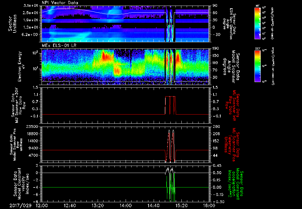
Task: Click the 12:40 time axis label
Action: coord(70,205)
